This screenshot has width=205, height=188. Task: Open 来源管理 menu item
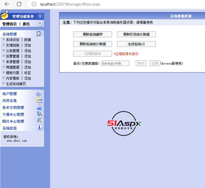[x=12, y=62]
